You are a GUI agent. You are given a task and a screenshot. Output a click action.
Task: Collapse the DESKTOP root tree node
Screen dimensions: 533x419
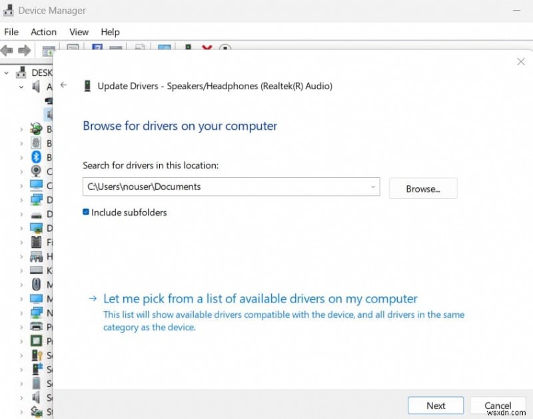coord(7,72)
